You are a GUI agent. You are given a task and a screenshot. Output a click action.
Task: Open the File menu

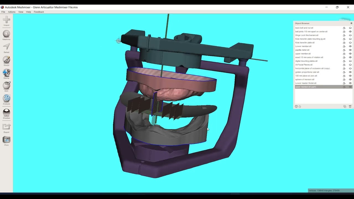click(x=3, y=12)
